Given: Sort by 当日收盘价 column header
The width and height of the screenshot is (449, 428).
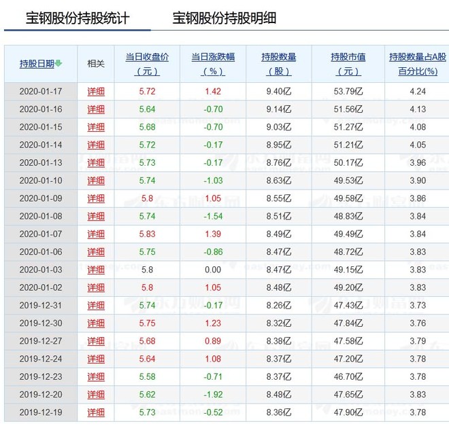Looking at the screenshot, I should click(147, 64).
